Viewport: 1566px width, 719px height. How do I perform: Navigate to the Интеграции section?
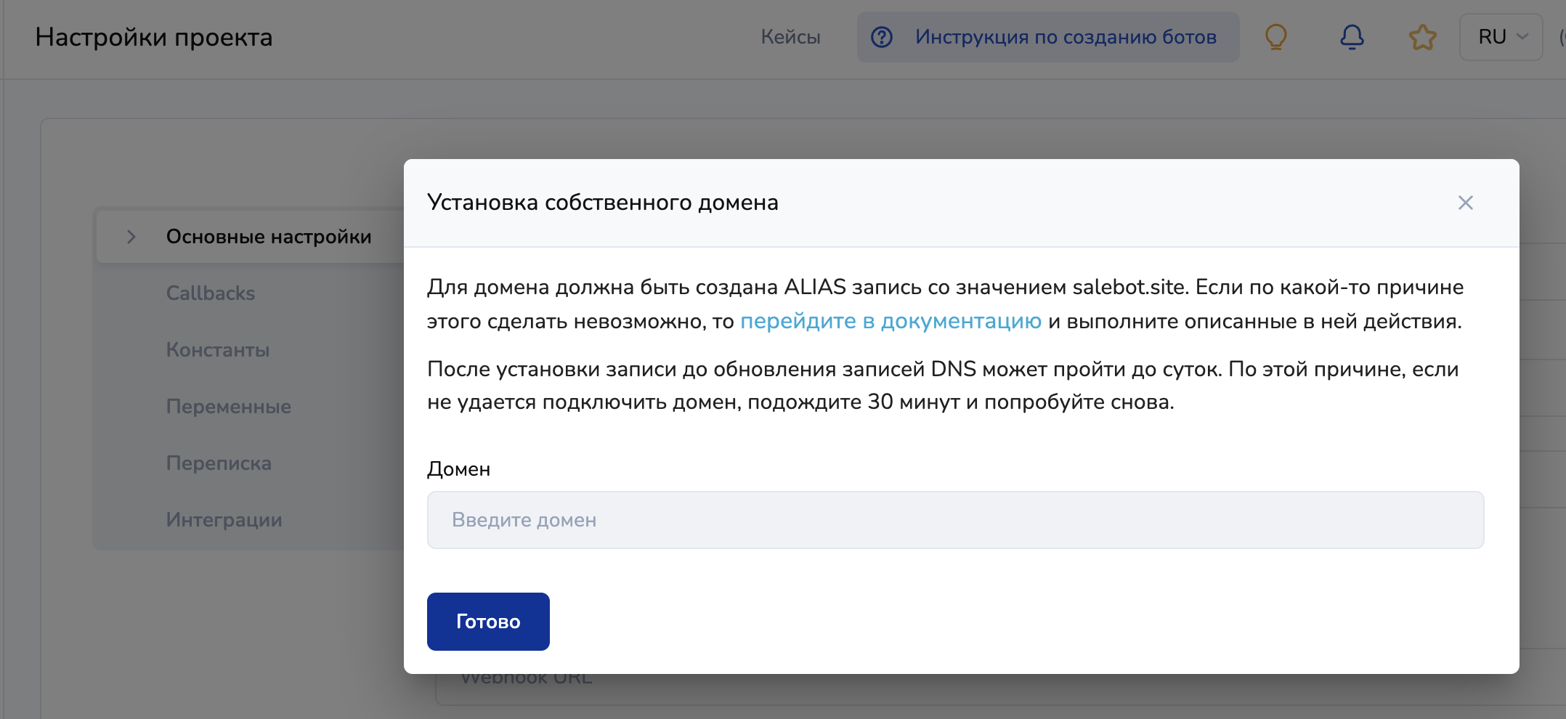click(x=224, y=520)
